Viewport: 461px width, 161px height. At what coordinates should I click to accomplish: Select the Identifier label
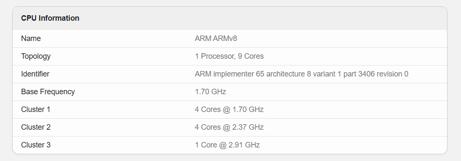click(35, 74)
